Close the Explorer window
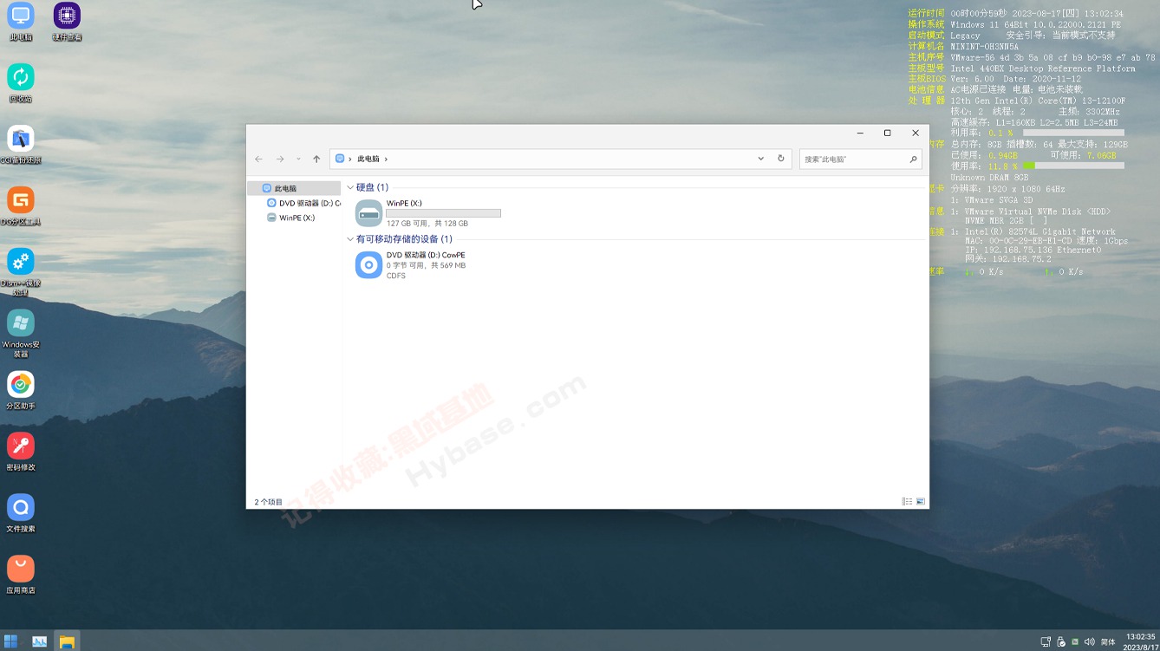Image resolution: width=1160 pixels, height=651 pixels. (x=915, y=133)
